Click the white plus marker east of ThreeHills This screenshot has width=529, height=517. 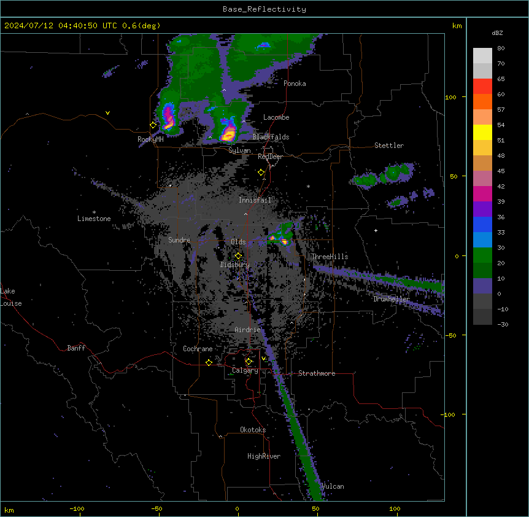click(376, 230)
